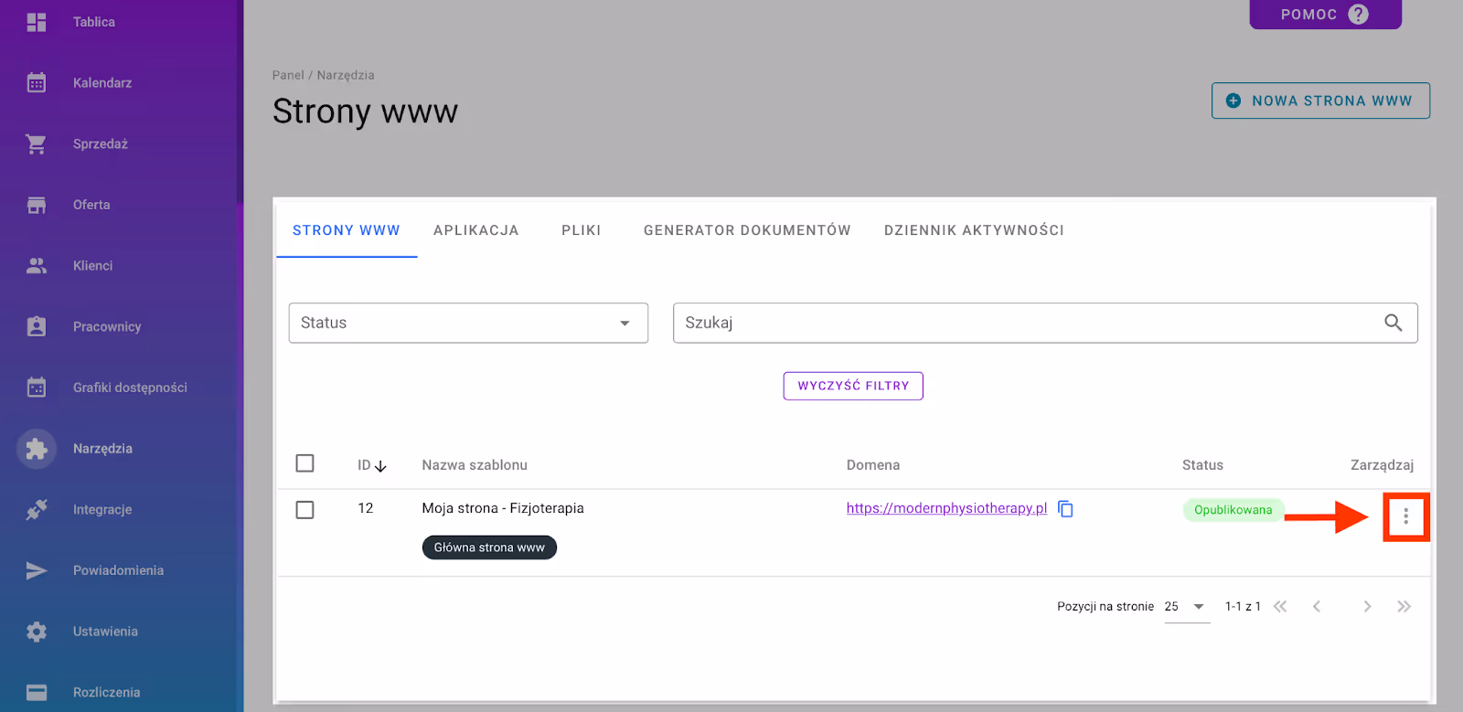Sort the table by ID column

pos(371,465)
